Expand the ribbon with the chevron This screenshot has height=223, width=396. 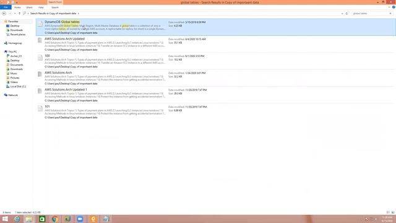coord(389,7)
